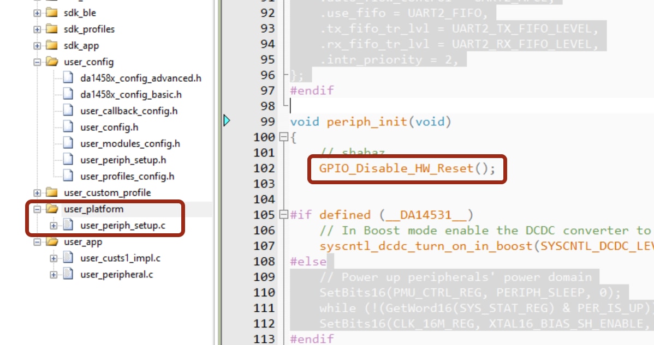
Task: Click sdk_profiles folder icon
Action: pyautogui.click(x=52, y=29)
